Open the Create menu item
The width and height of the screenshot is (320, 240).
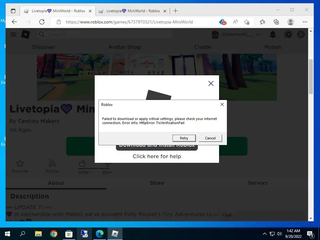pos(202,47)
